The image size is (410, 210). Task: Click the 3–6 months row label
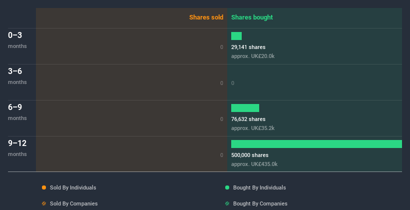click(x=17, y=76)
